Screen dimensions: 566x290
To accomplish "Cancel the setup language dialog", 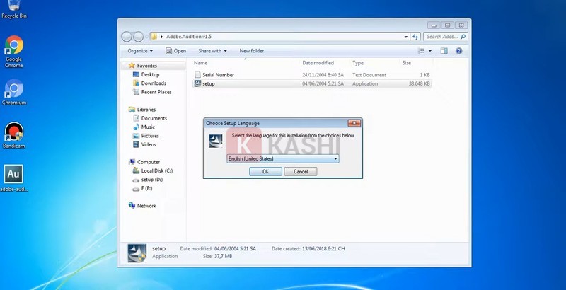I will 300,171.
